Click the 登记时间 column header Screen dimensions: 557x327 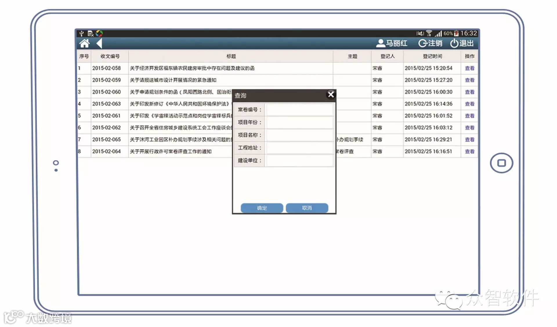(432, 56)
